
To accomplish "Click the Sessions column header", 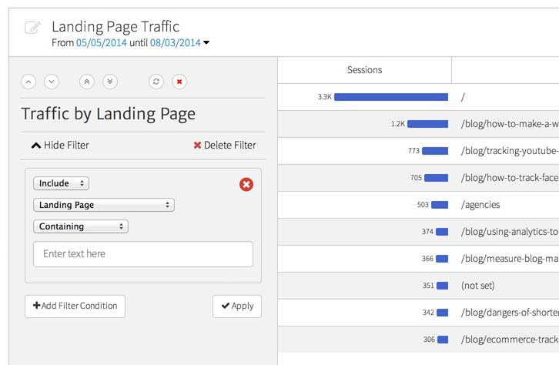I will click(x=364, y=70).
